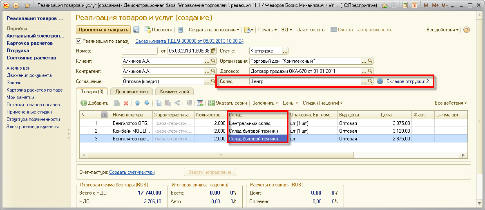The width and height of the screenshot is (485, 210).
Task: Toggle the Реализация по заказу checkbox
Action: (x=79, y=41)
